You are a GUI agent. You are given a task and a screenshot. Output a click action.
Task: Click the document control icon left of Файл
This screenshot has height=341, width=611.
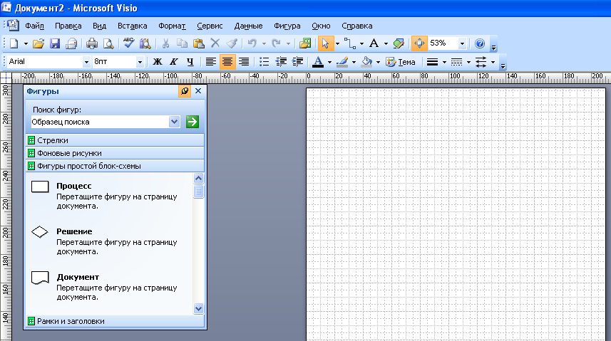tap(13, 26)
